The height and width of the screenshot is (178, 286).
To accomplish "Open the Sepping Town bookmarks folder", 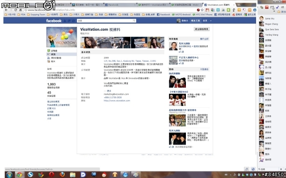I will pos(36,15).
